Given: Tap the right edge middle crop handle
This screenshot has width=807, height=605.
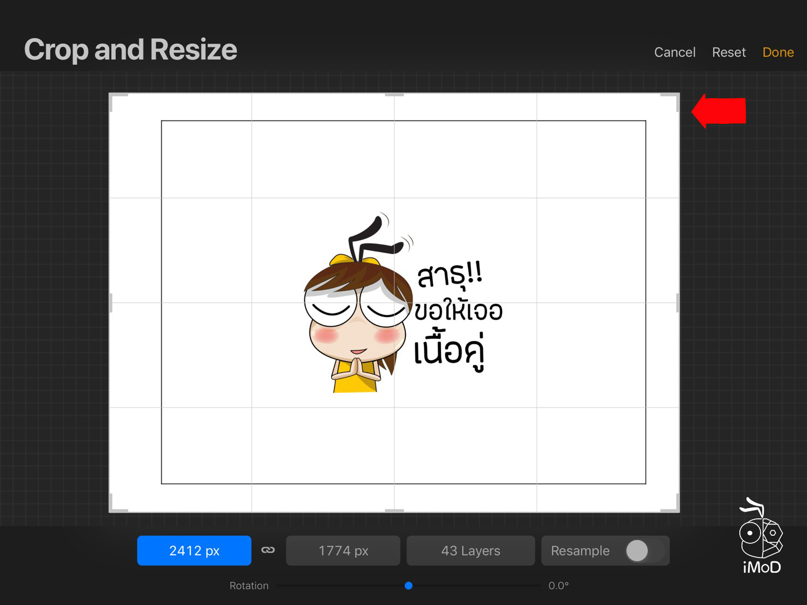Looking at the screenshot, I should (x=678, y=303).
